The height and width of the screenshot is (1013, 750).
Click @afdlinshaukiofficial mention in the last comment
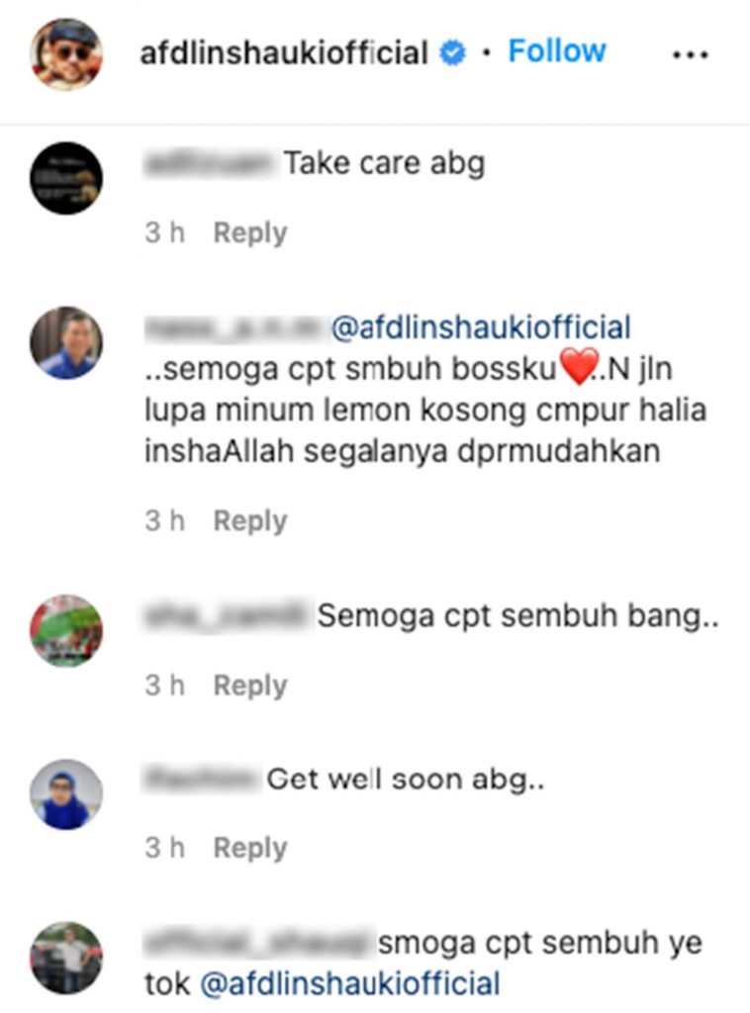pyautogui.click(x=350, y=984)
